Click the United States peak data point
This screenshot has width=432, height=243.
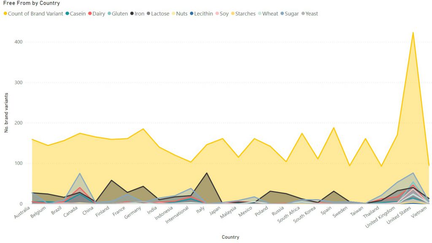tap(413, 32)
